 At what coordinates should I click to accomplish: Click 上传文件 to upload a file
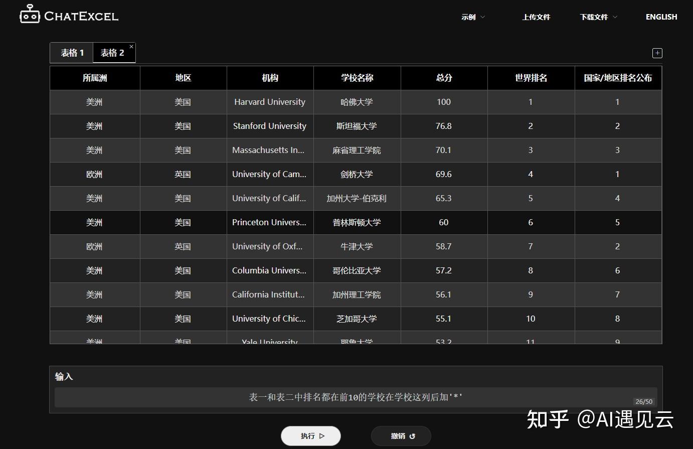[x=536, y=17]
